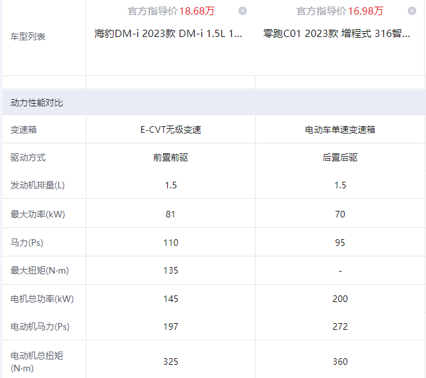Select the 最大扭矩(N·m) label

pos(40,270)
